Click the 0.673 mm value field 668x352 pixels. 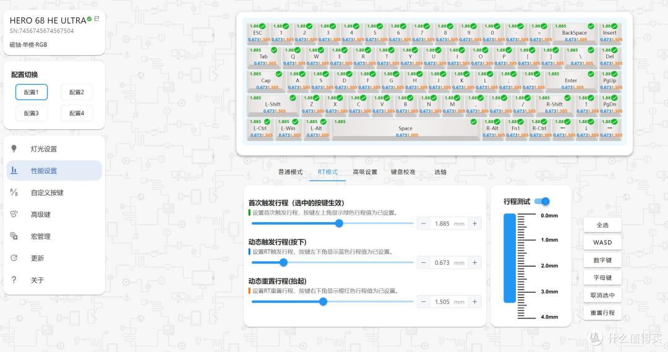click(449, 262)
